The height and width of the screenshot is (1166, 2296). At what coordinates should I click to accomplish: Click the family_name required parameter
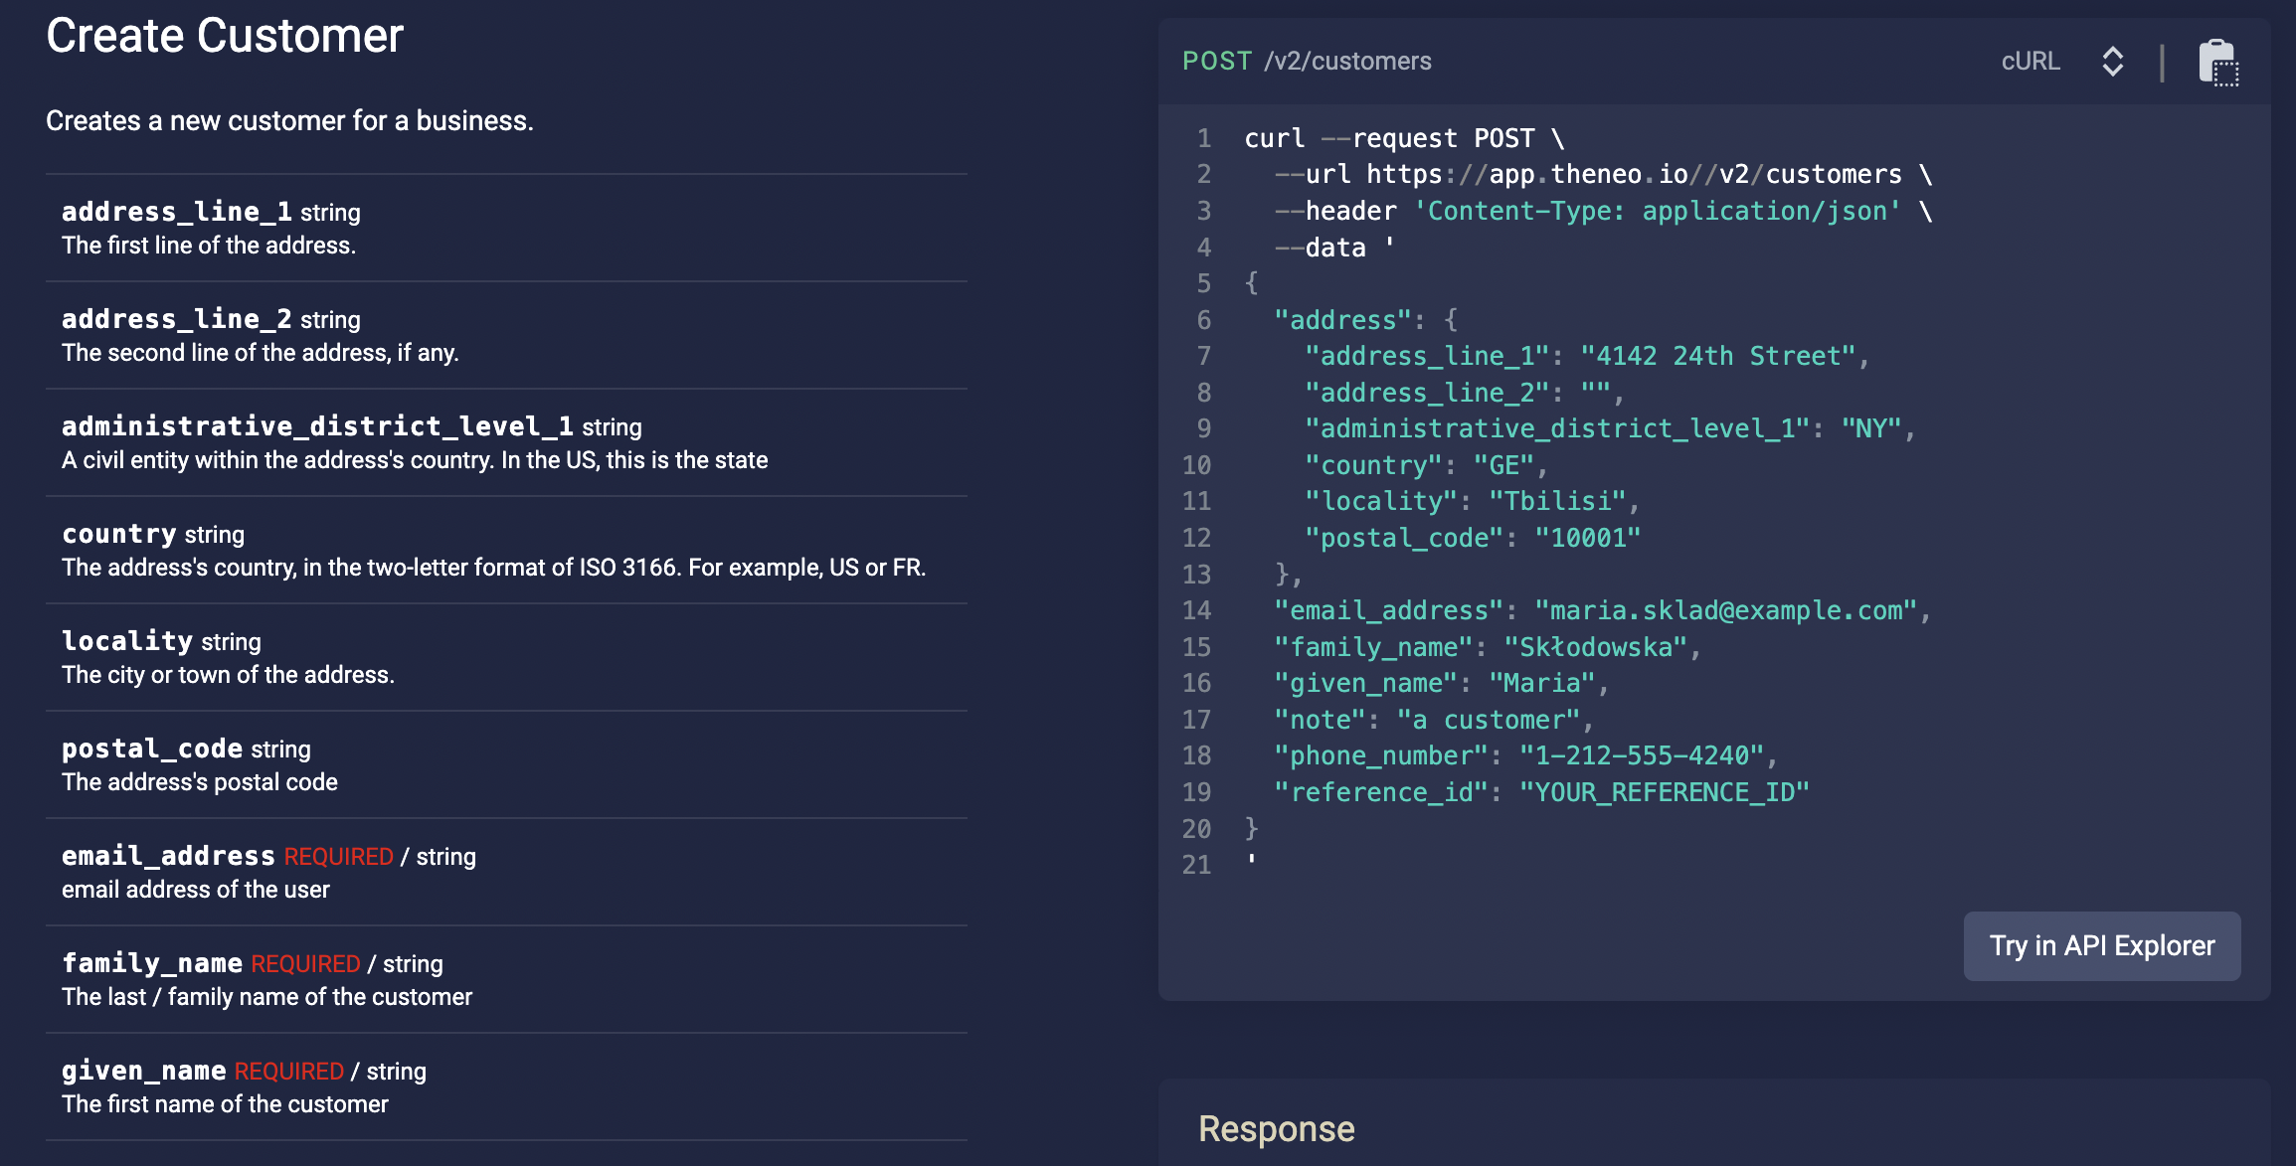point(152,963)
